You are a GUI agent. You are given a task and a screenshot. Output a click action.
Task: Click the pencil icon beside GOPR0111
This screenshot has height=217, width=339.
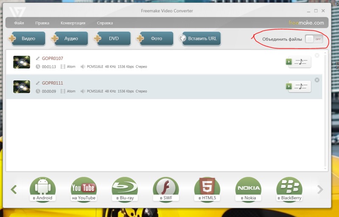click(38, 83)
